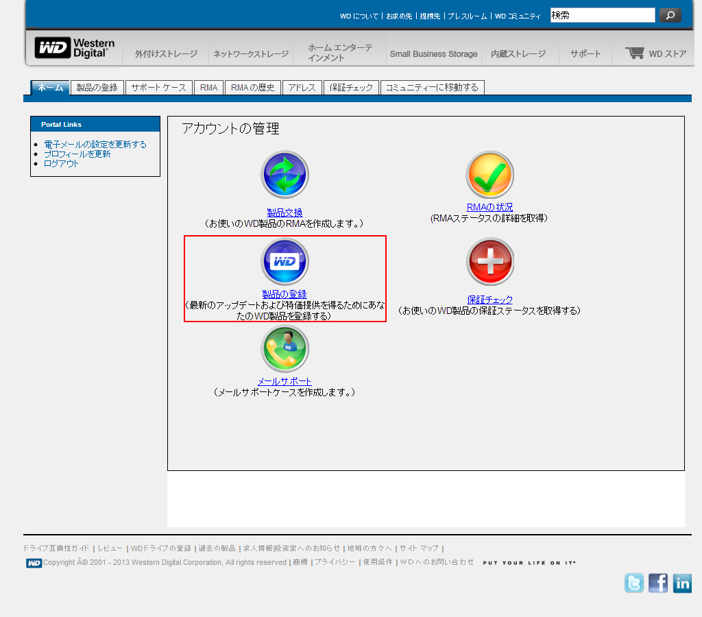Click the Western Digital logo
Viewport: 702px width, 617px height.
pyautogui.click(x=75, y=48)
